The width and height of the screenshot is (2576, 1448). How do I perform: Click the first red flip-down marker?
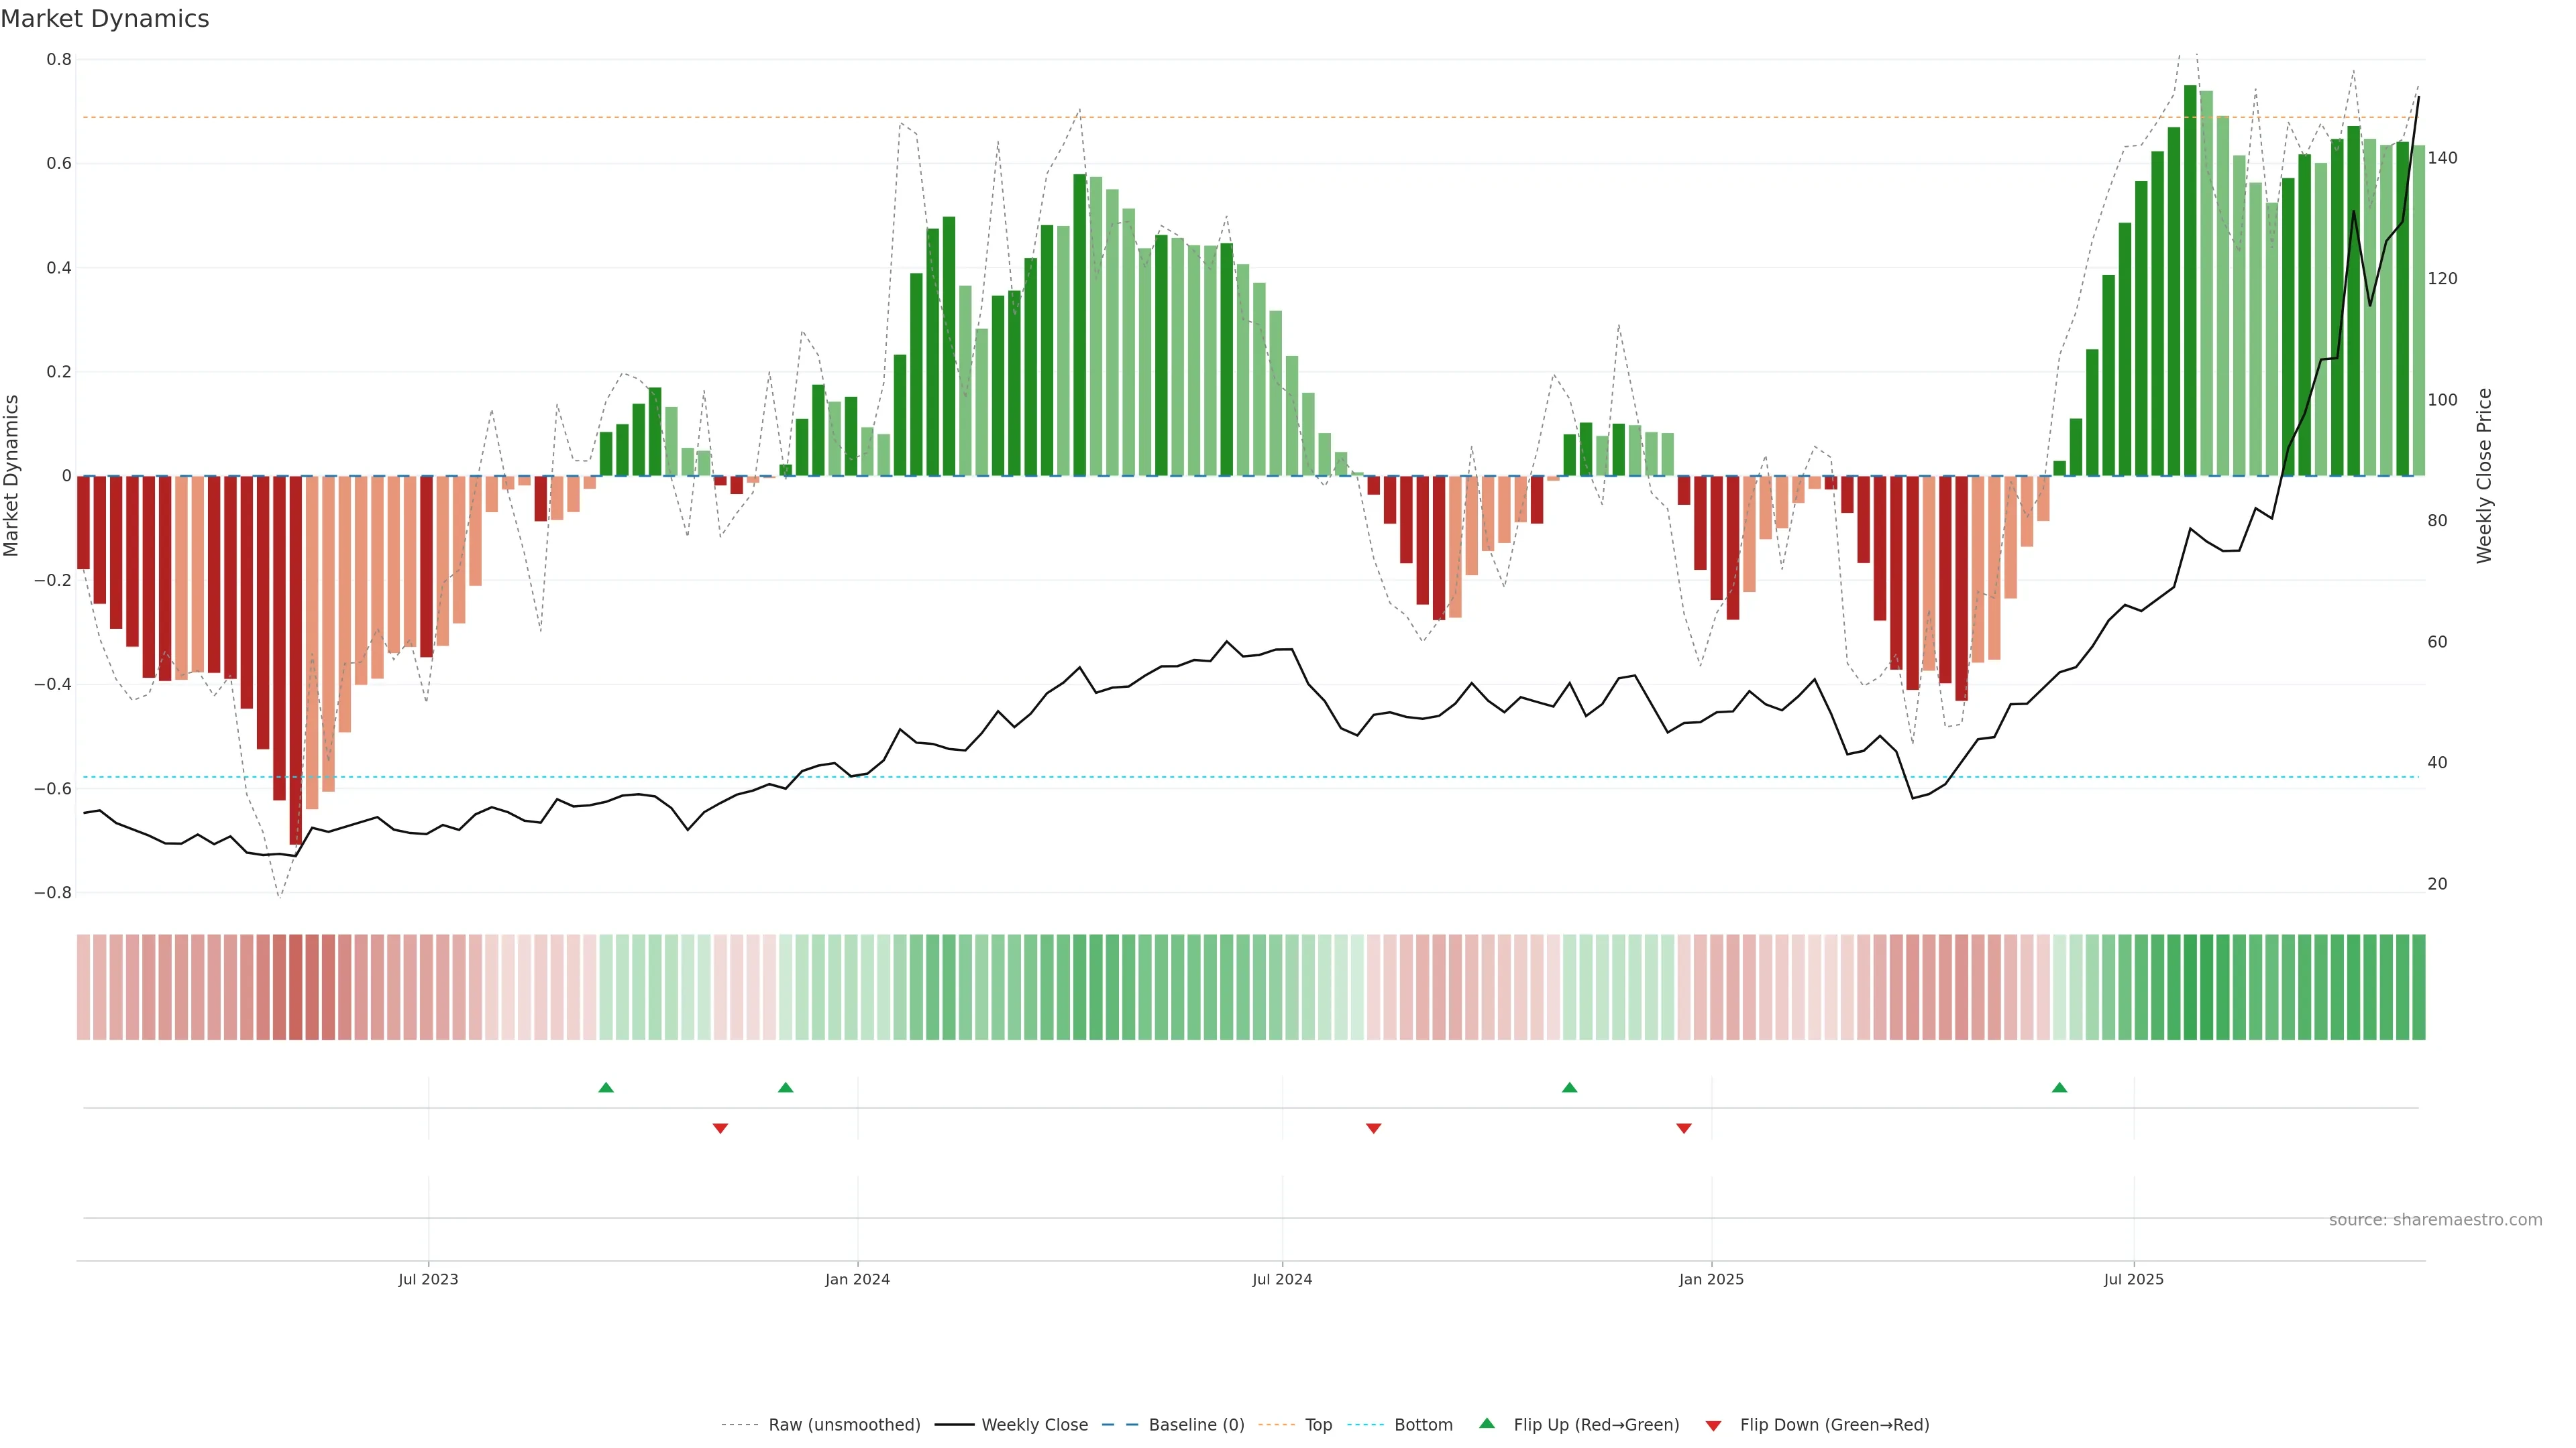tap(720, 1128)
